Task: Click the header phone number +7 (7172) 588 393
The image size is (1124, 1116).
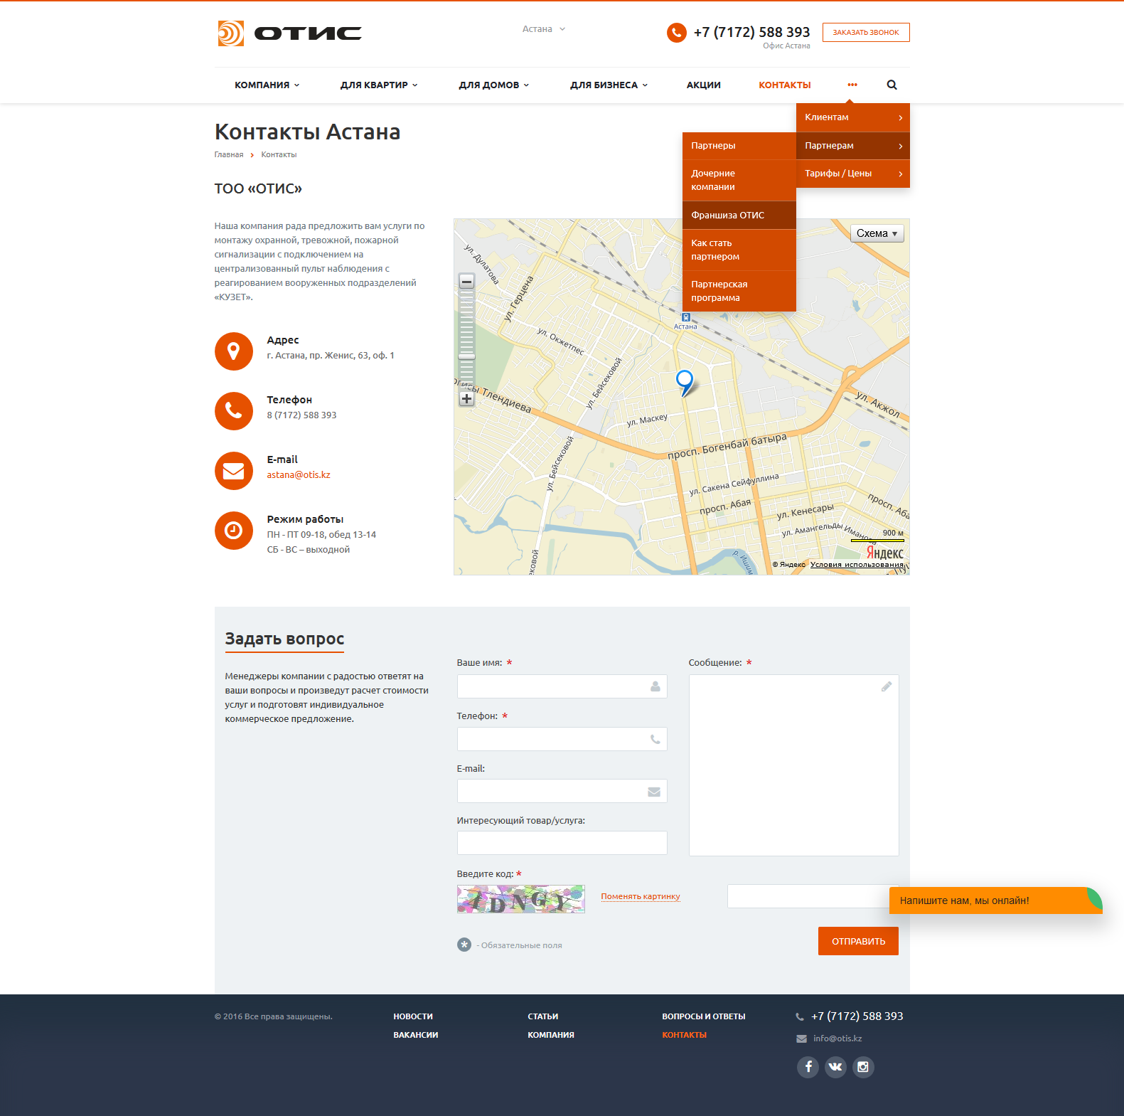Action: tap(752, 32)
